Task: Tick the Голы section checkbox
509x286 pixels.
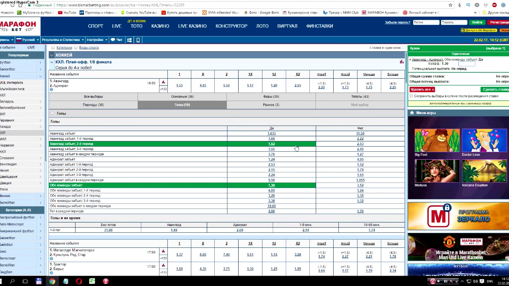Action: coord(52,114)
